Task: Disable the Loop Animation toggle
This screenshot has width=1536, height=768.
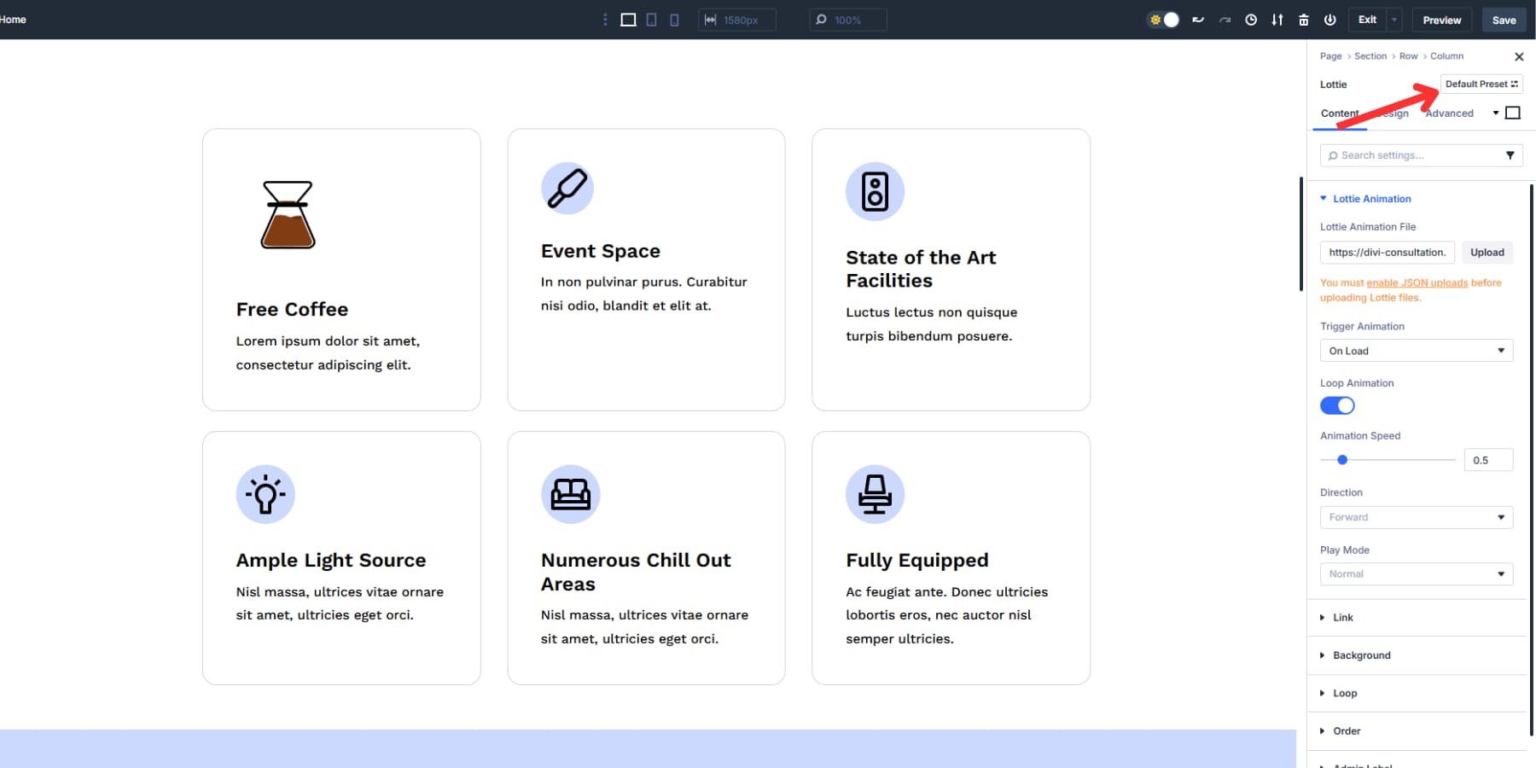Action: (1336, 404)
